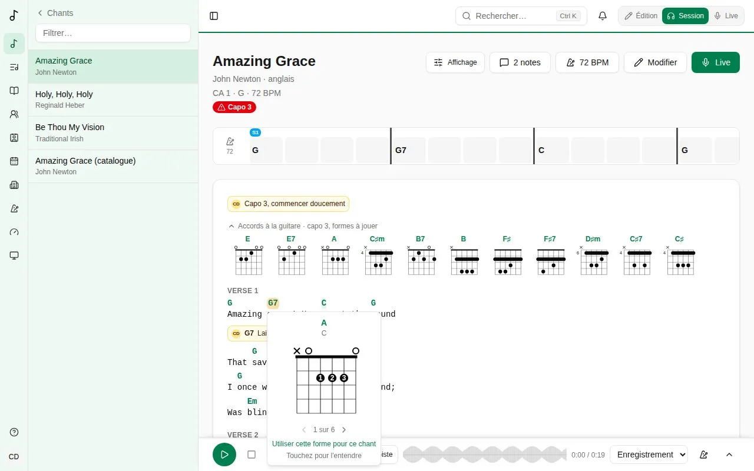
Task: Open the people/team icon in the sidebar
Action: coord(14,114)
